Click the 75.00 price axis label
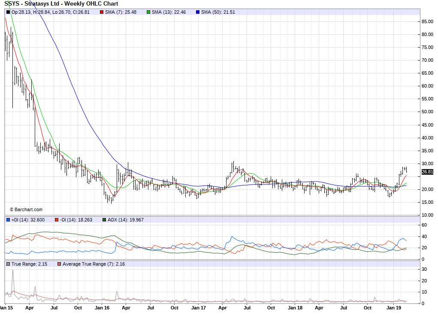Image resolution: width=438 pixels, height=321 pixels. (427, 47)
